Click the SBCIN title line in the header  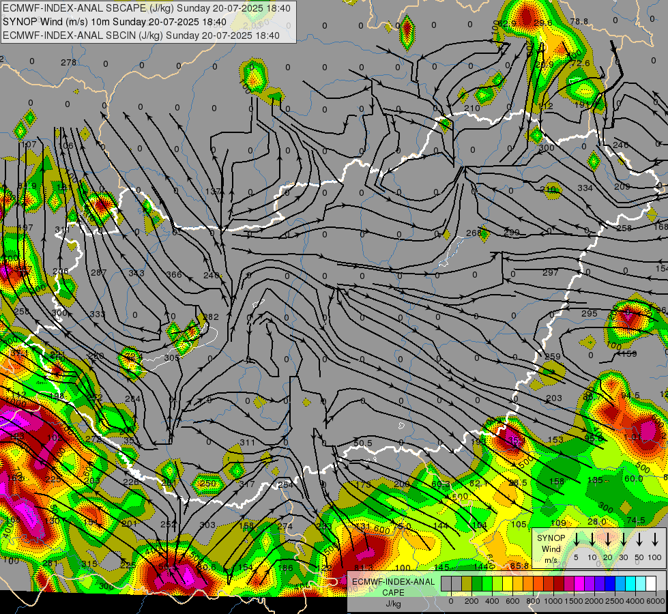point(141,35)
